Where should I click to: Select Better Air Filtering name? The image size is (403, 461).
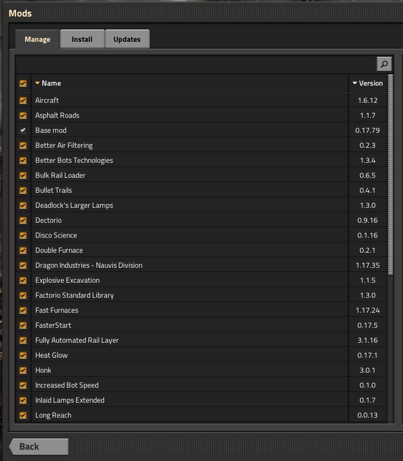(x=64, y=145)
